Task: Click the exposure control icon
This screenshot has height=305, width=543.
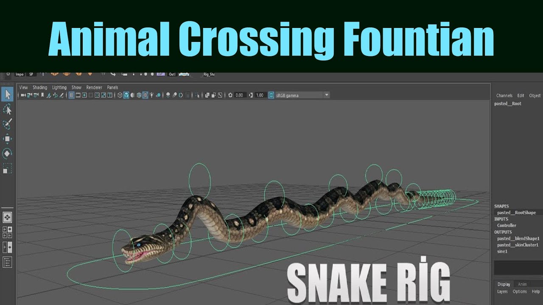Action: tap(230, 95)
